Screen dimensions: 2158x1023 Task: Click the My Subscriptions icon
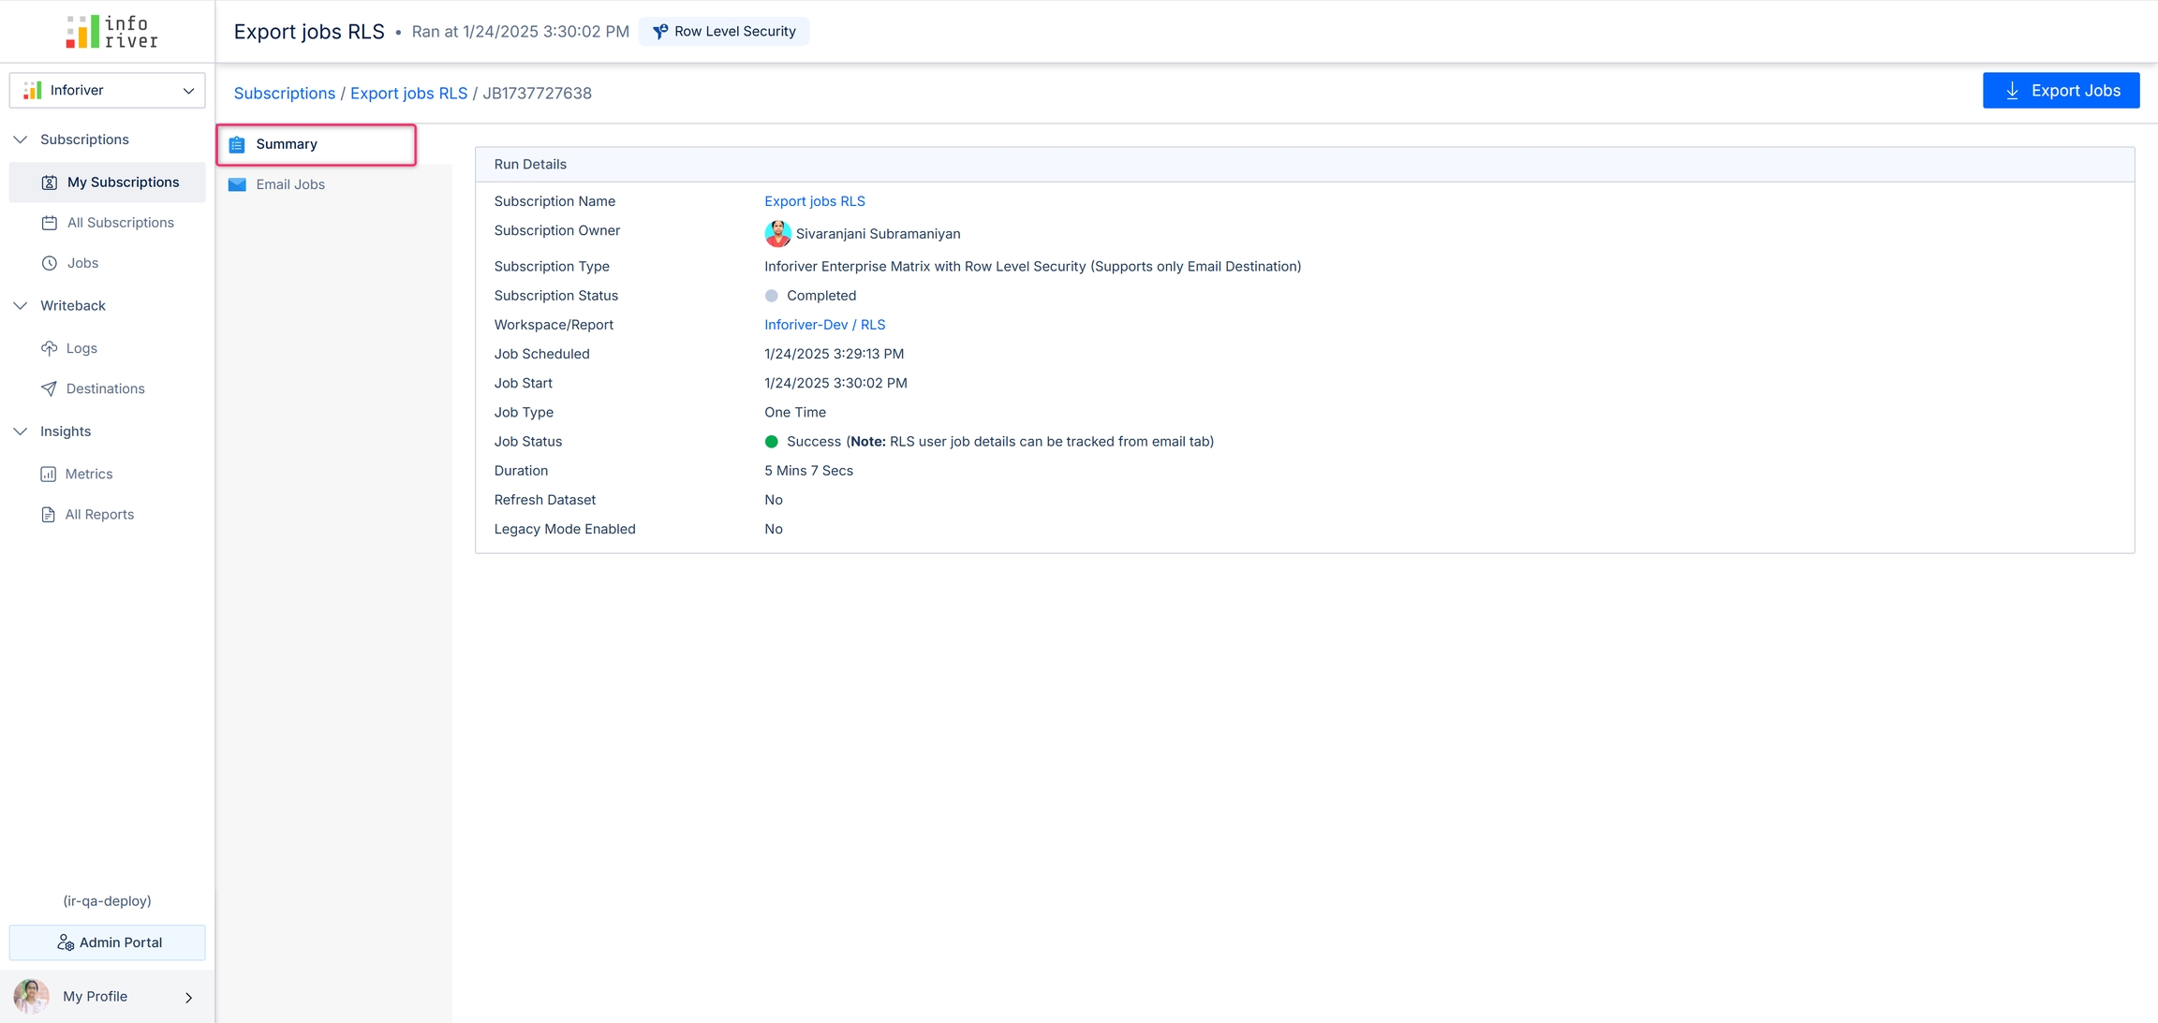click(50, 183)
